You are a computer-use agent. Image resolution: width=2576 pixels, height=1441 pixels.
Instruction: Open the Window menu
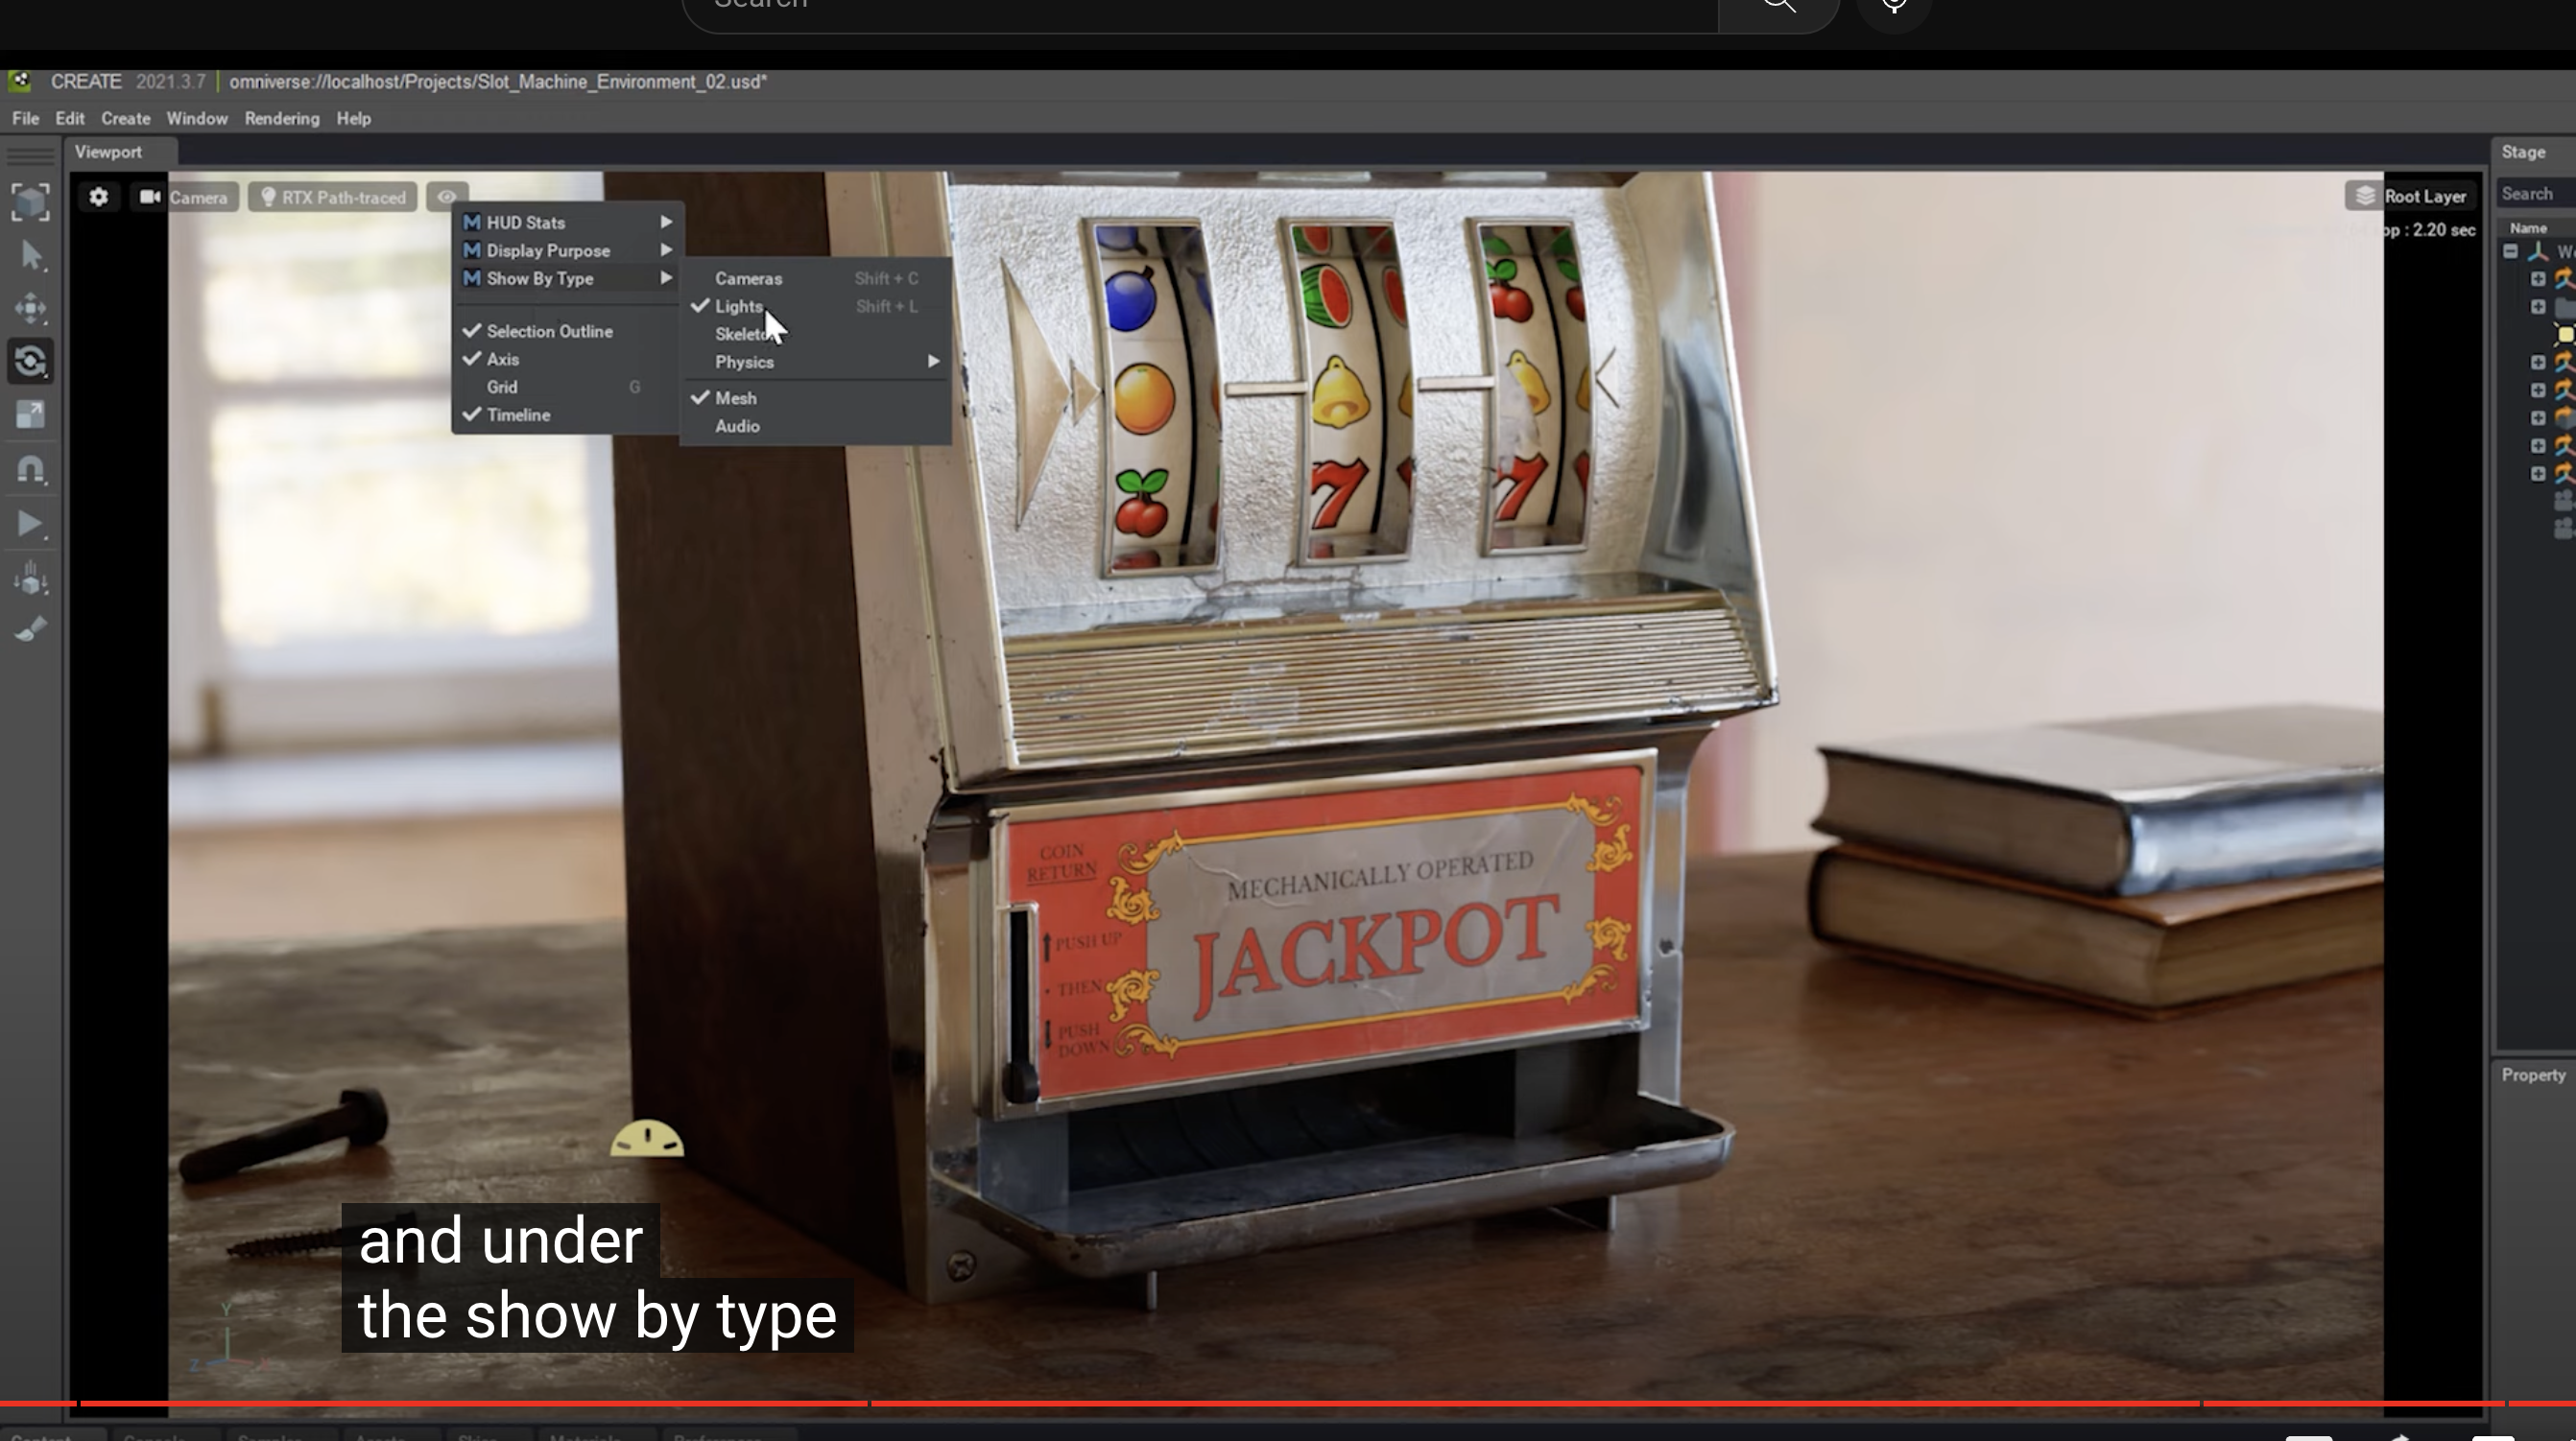(x=197, y=118)
